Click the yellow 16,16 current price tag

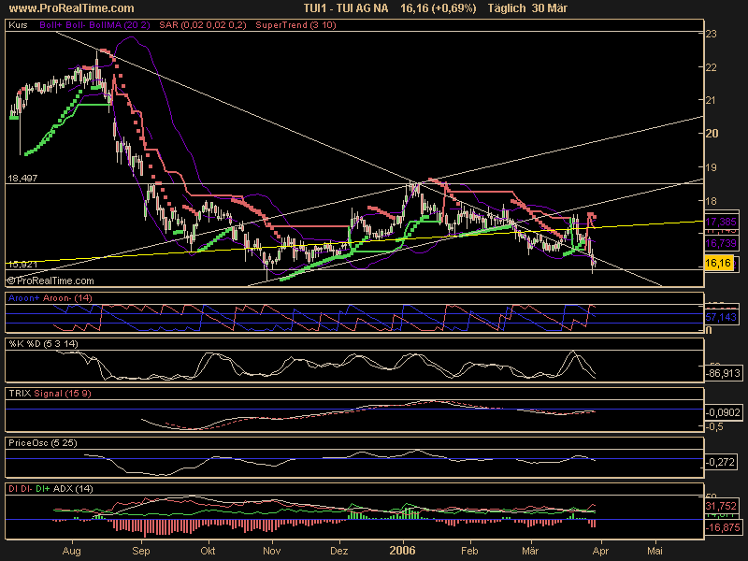click(x=716, y=265)
